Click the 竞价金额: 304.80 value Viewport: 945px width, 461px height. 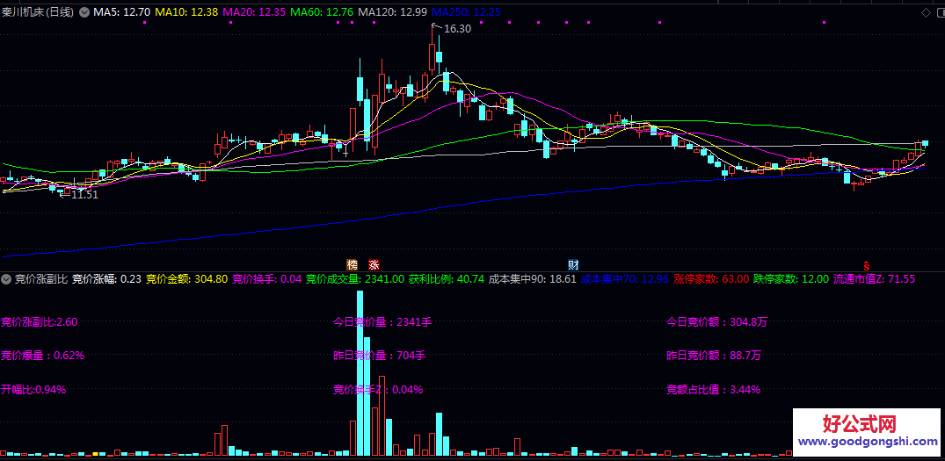coord(187,278)
